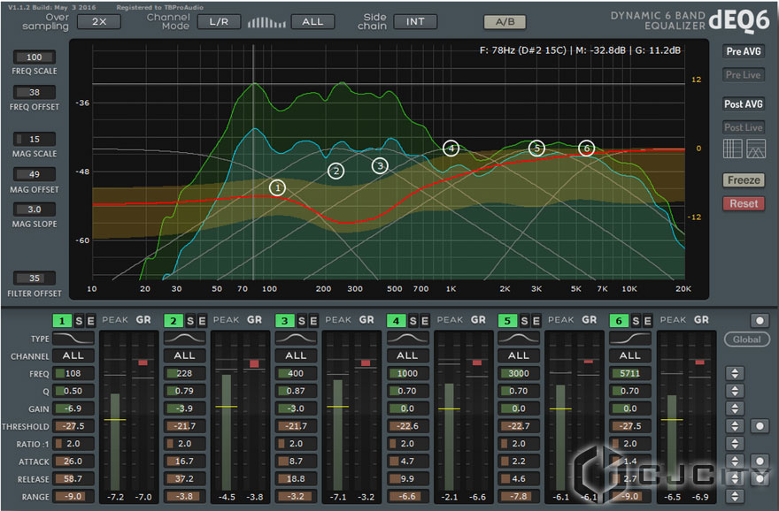This screenshot has width=779, height=511.
Task: Show the filter curves display icon
Action: click(756, 149)
